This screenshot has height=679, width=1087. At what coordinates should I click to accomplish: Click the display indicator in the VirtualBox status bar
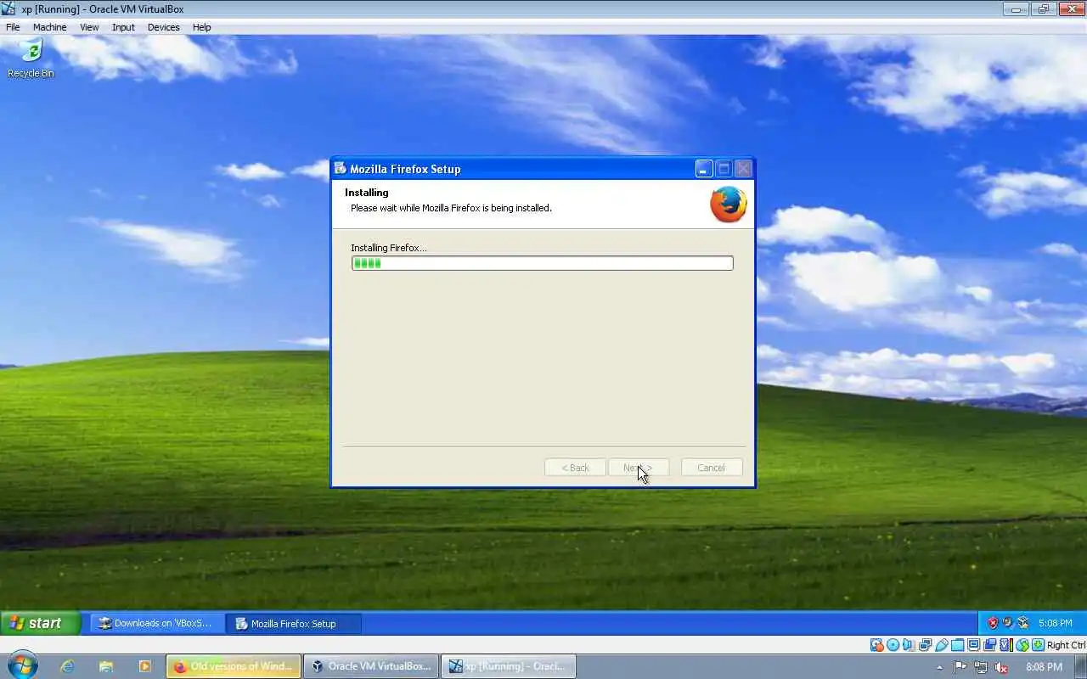tap(973, 645)
